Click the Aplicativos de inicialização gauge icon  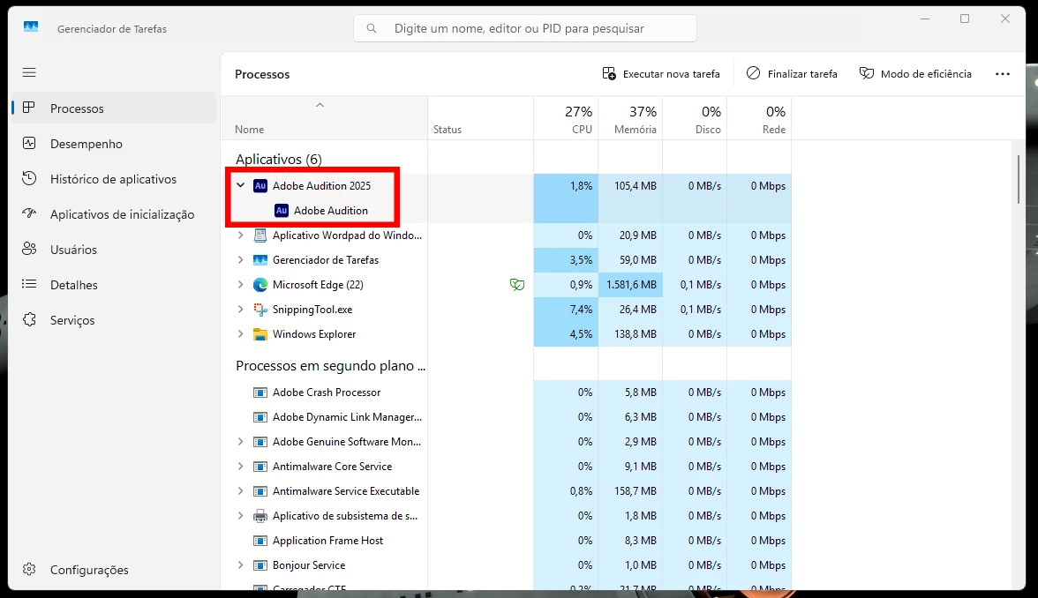(x=29, y=213)
